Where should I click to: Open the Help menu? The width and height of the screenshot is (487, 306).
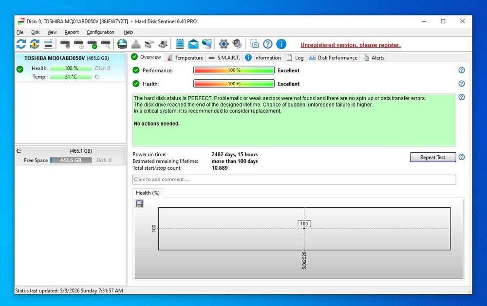point(128,32)
